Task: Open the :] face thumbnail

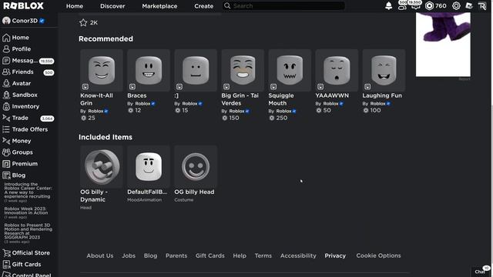Action: [x=196, y=70]
